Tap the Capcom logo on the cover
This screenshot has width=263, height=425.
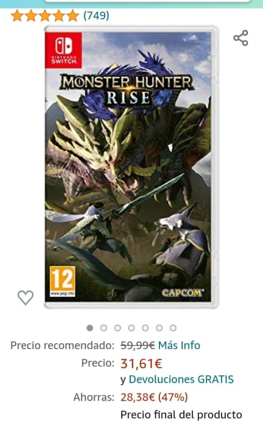pos(183,293)
